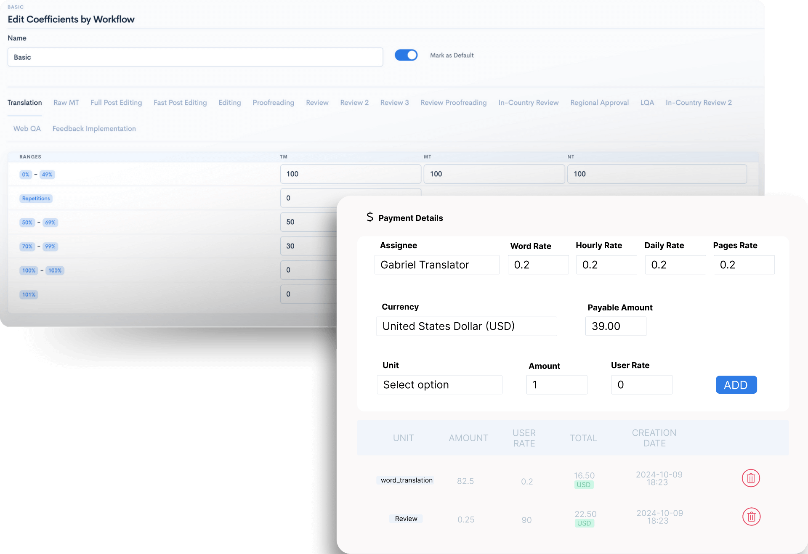Viewport: 808px width, 554px height.
Task: Click the dollar sign Payment Details icon
Action: pos(369,217)
